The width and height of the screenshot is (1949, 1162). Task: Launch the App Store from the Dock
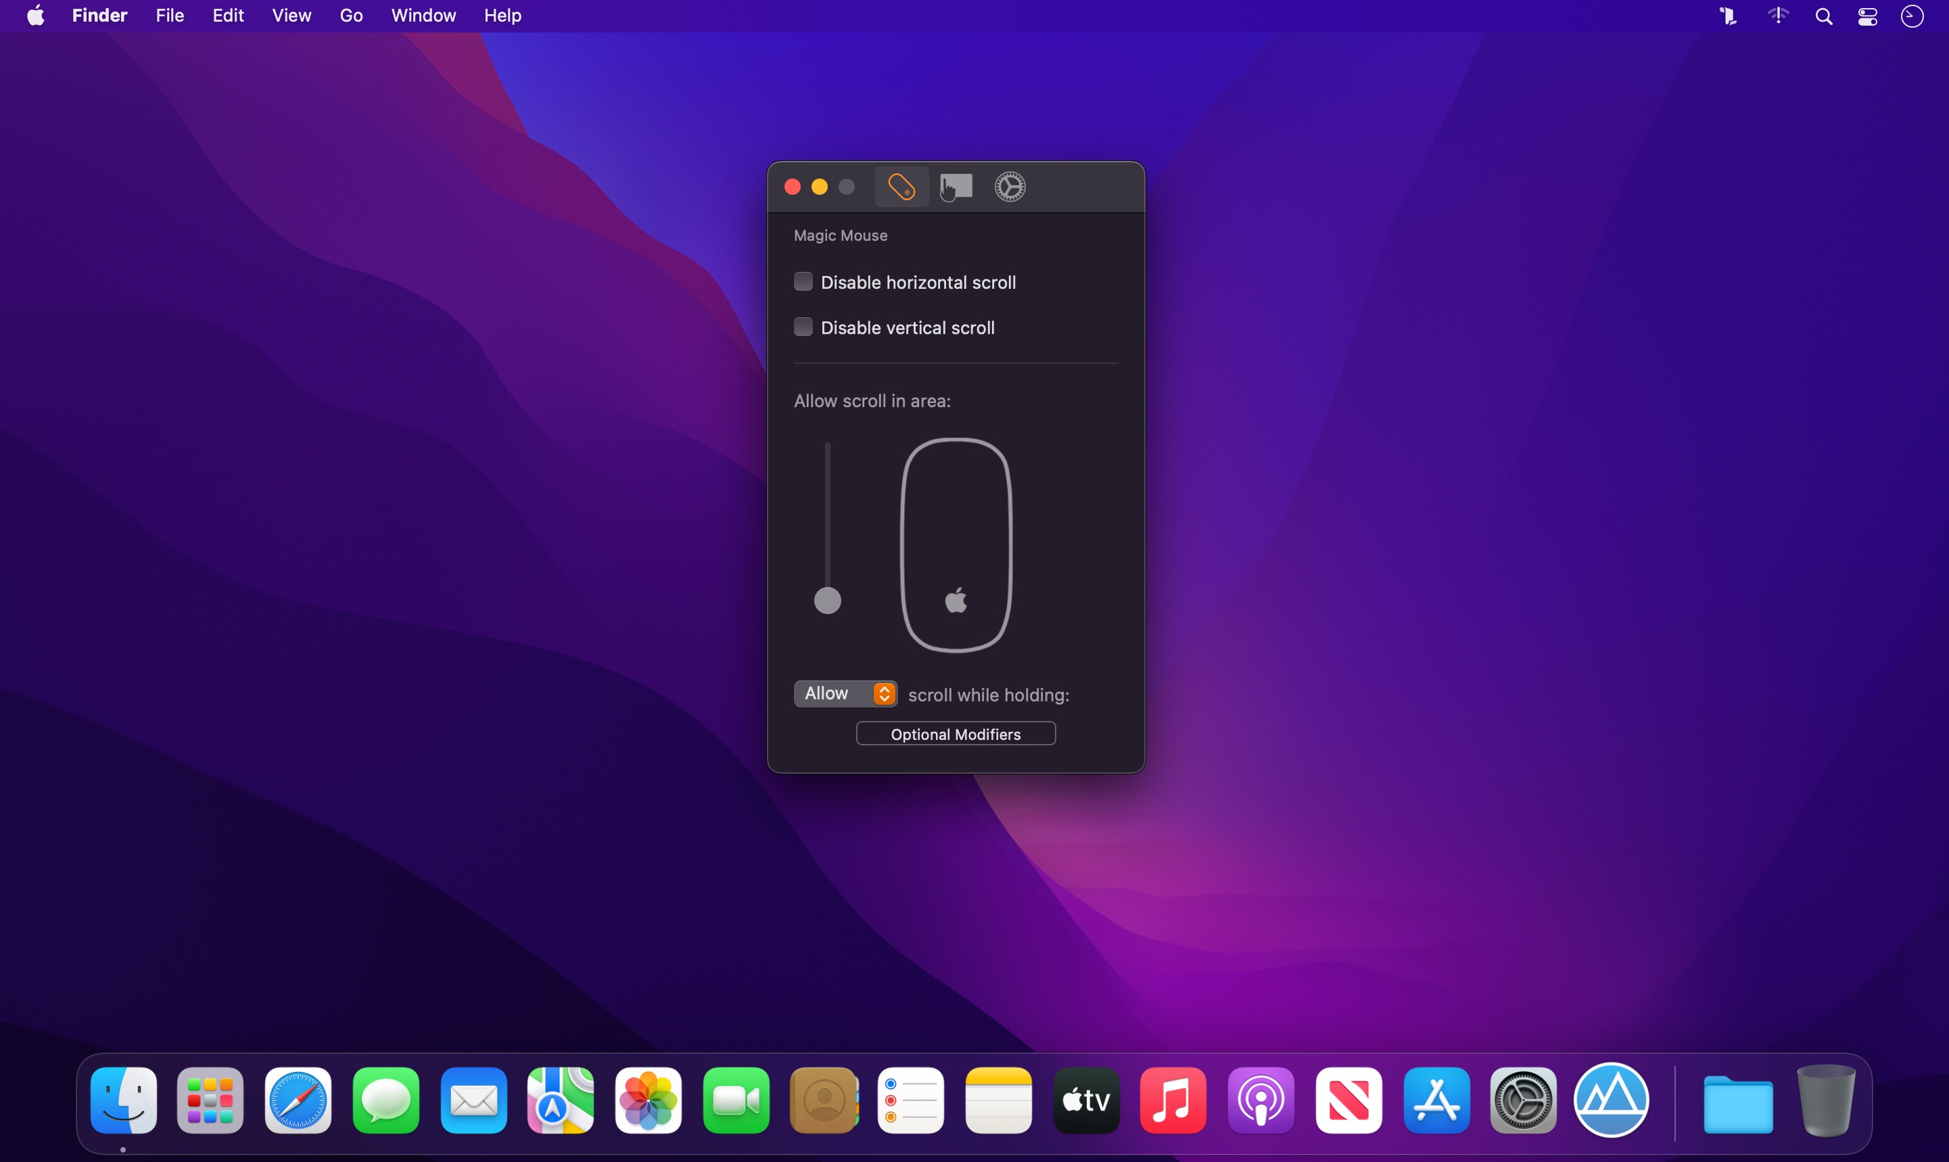click(1436, 1100)
